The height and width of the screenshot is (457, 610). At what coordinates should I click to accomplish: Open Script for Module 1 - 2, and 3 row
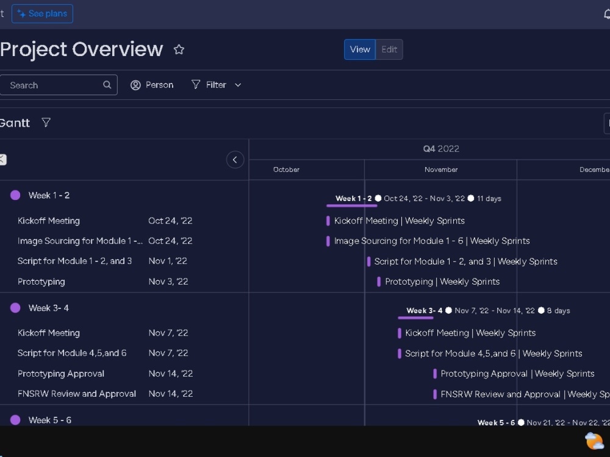74,261
